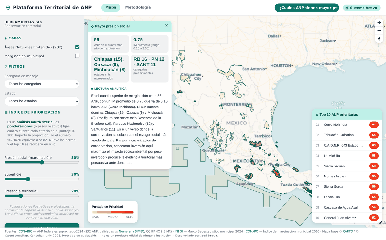This screenshot has height=240, width=386.
Task: Zoom in on the map
Action: pyautogui.click(x=379, y=22)
